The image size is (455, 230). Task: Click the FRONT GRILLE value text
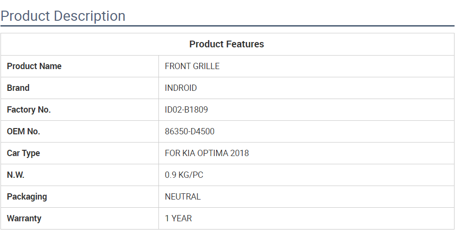192,66
